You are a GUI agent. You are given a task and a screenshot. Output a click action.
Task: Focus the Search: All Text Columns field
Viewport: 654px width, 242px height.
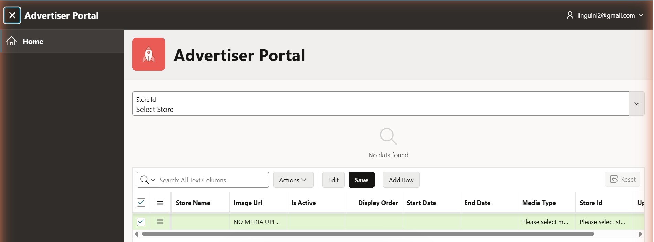(213, 180)
